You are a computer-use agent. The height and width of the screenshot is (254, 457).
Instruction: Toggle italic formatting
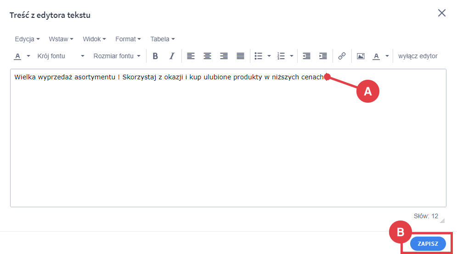172,56
